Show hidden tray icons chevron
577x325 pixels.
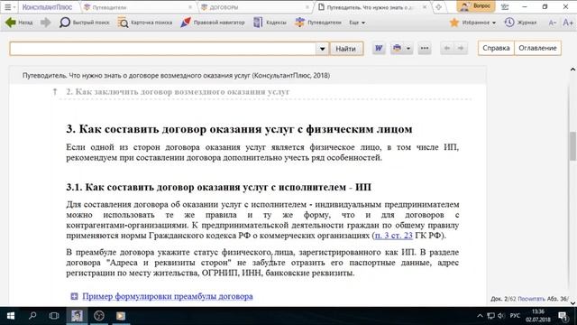[x=480, y=316]
